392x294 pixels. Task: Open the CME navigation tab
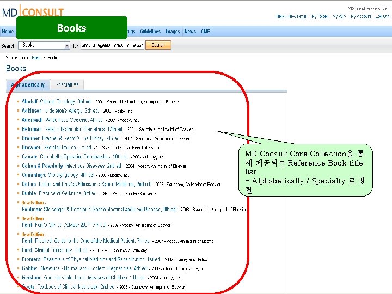[x=205, y=32]
